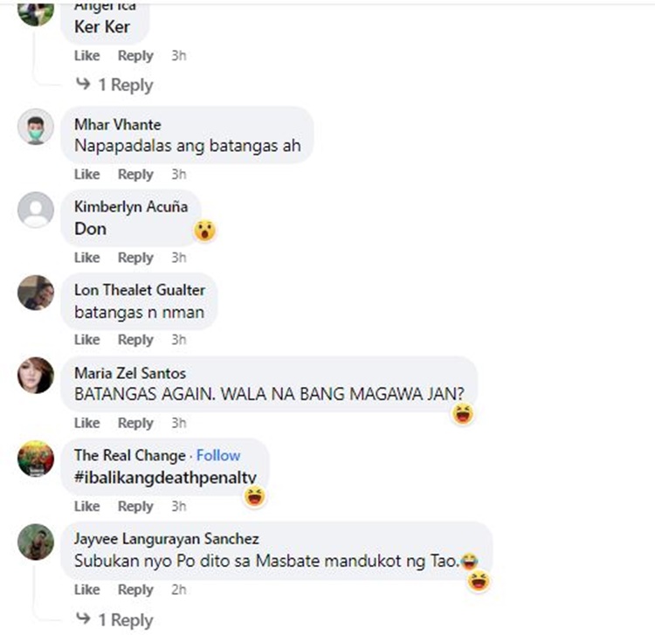Screen dimensions: 655x635
Task: Open #ibalikangdeathpenalty hashtag
Action: point(165,478)
